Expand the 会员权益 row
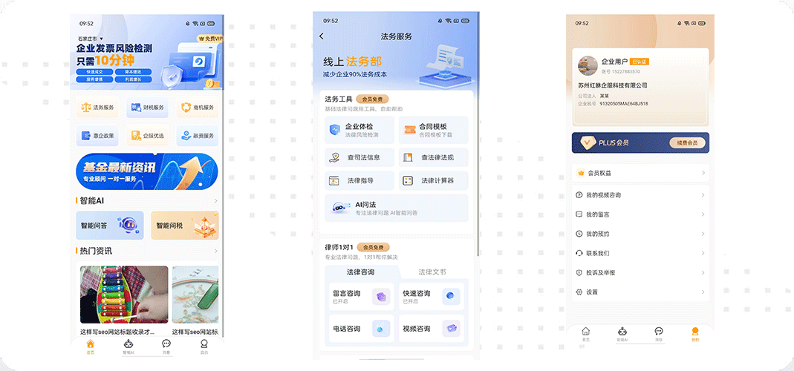This screenshot has height=371, width=794. (x=640, y=173)
